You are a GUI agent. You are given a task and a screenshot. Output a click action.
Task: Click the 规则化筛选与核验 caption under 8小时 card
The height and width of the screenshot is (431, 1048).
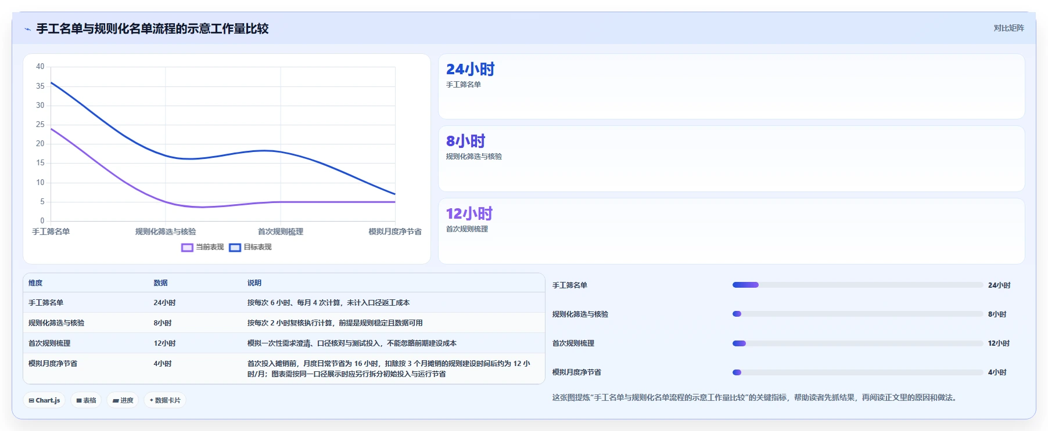(473, 157)
